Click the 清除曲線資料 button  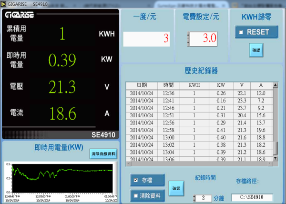click(103, 153)
